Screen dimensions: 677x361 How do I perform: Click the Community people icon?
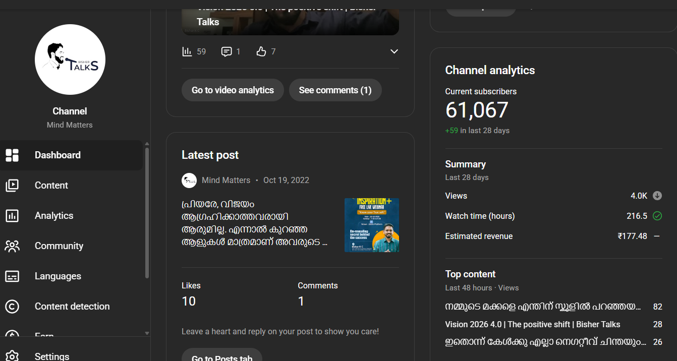click(12, 246)
